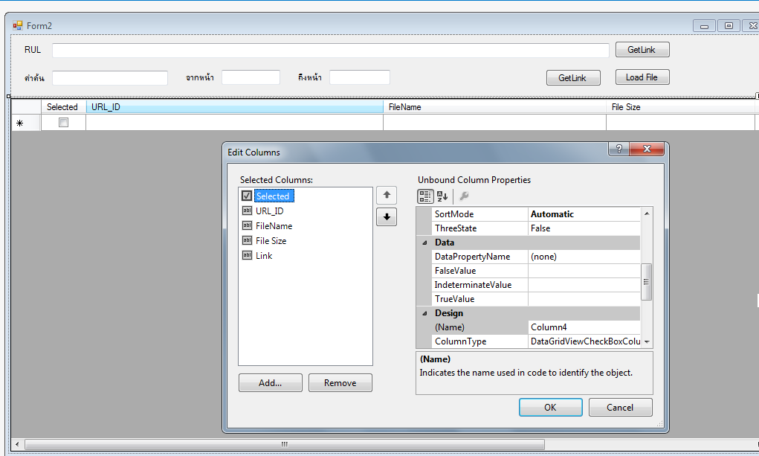Click the File Size grid column header
Image resolution: width=759 pixels, height=456 pixels.
[x=681, y=107]
